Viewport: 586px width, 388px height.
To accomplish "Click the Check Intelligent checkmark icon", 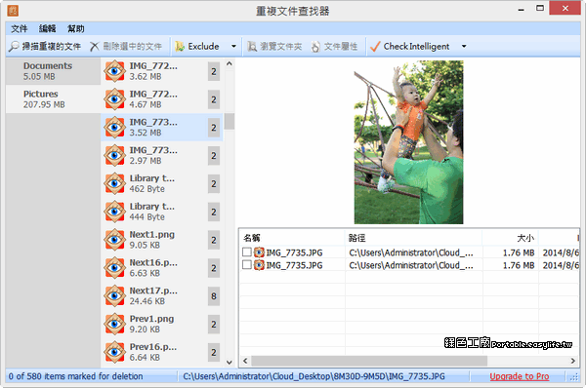I will click(x=375, y=46).
